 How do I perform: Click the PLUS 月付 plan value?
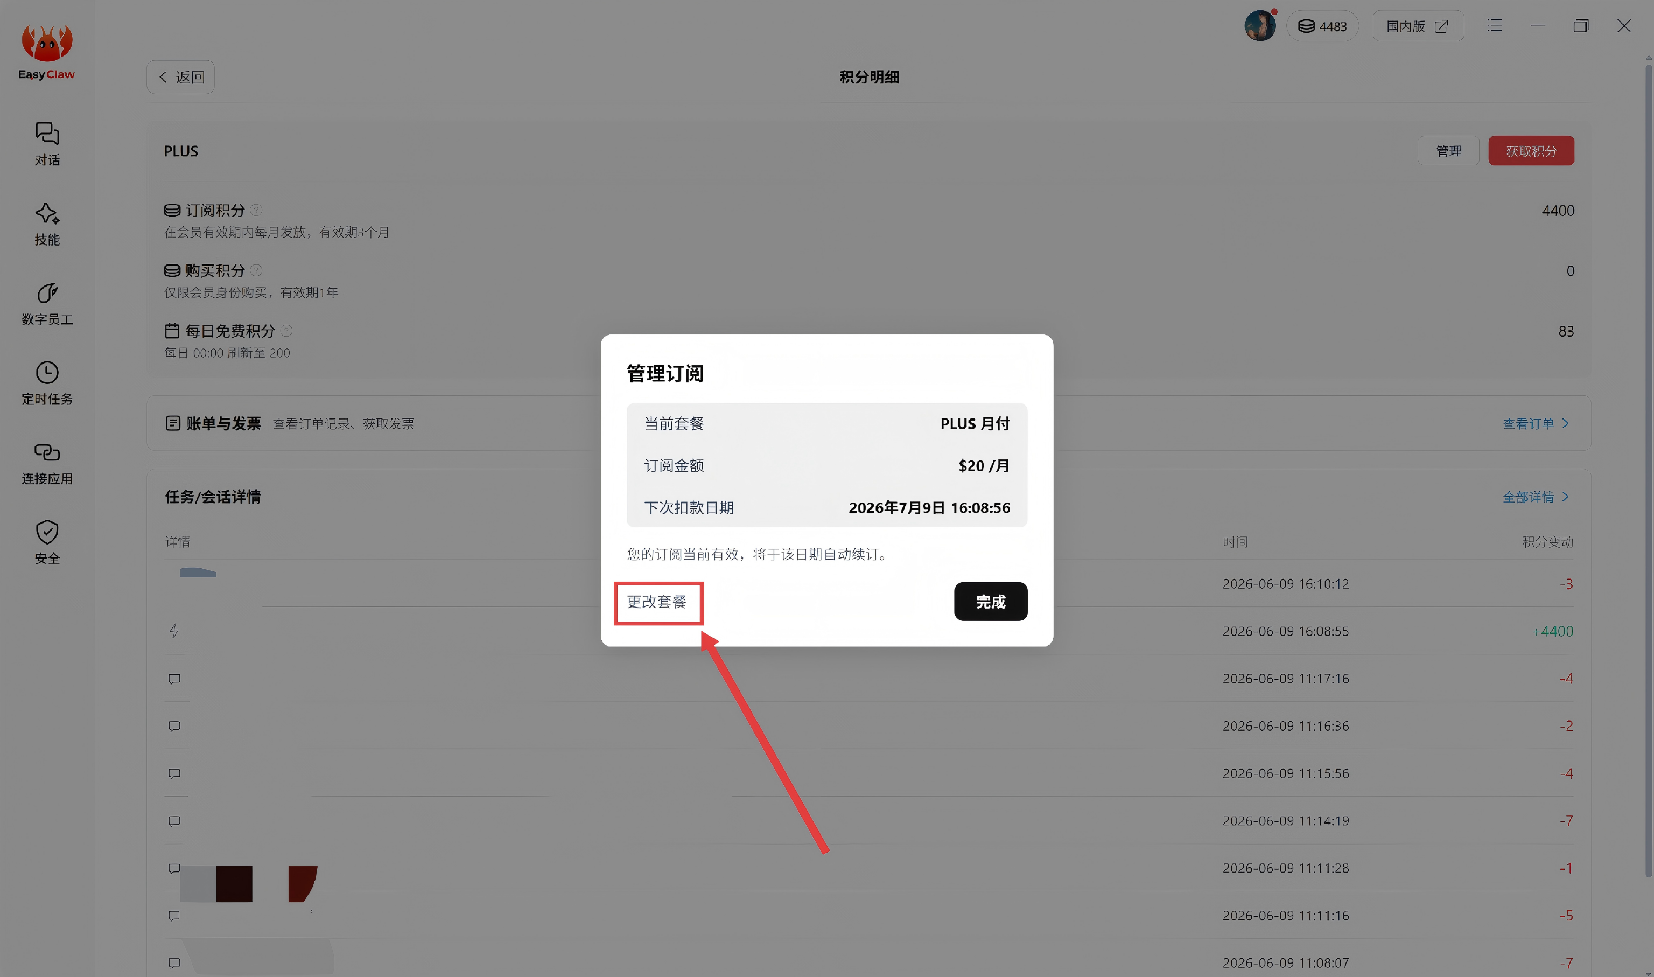point(975,423)
